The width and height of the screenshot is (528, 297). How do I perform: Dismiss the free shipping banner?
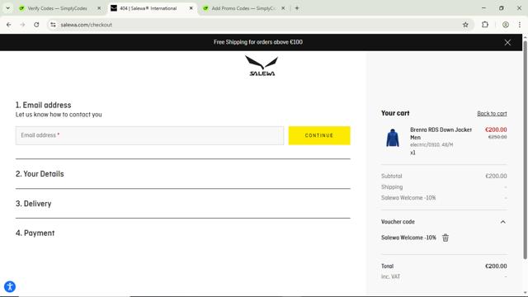(507, 42)
